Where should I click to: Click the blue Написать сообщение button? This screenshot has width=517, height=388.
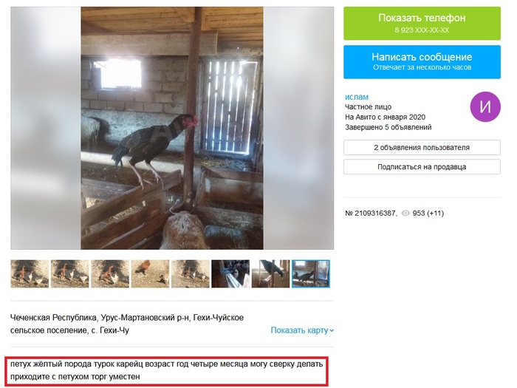point(422,62)
